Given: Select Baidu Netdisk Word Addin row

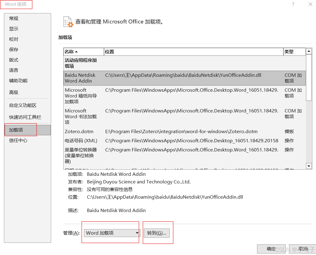Looking at the screenshot, I should pyautogui.click(x=184, y=78).
